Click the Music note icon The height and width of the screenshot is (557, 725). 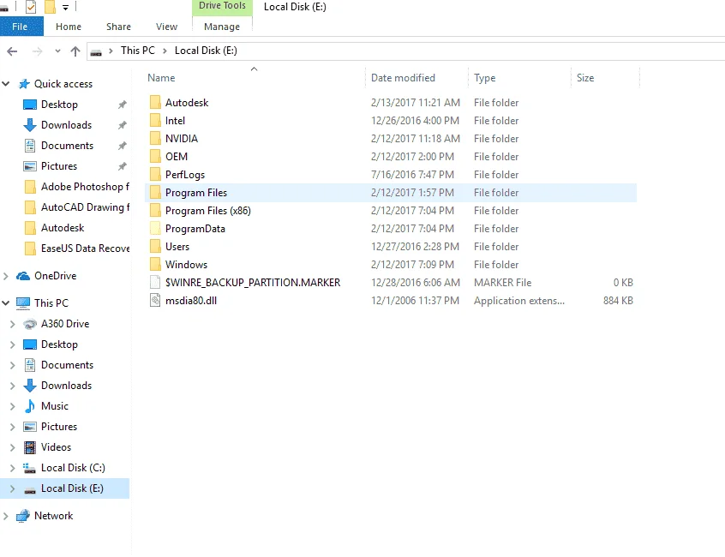click(x=30, y=406)
